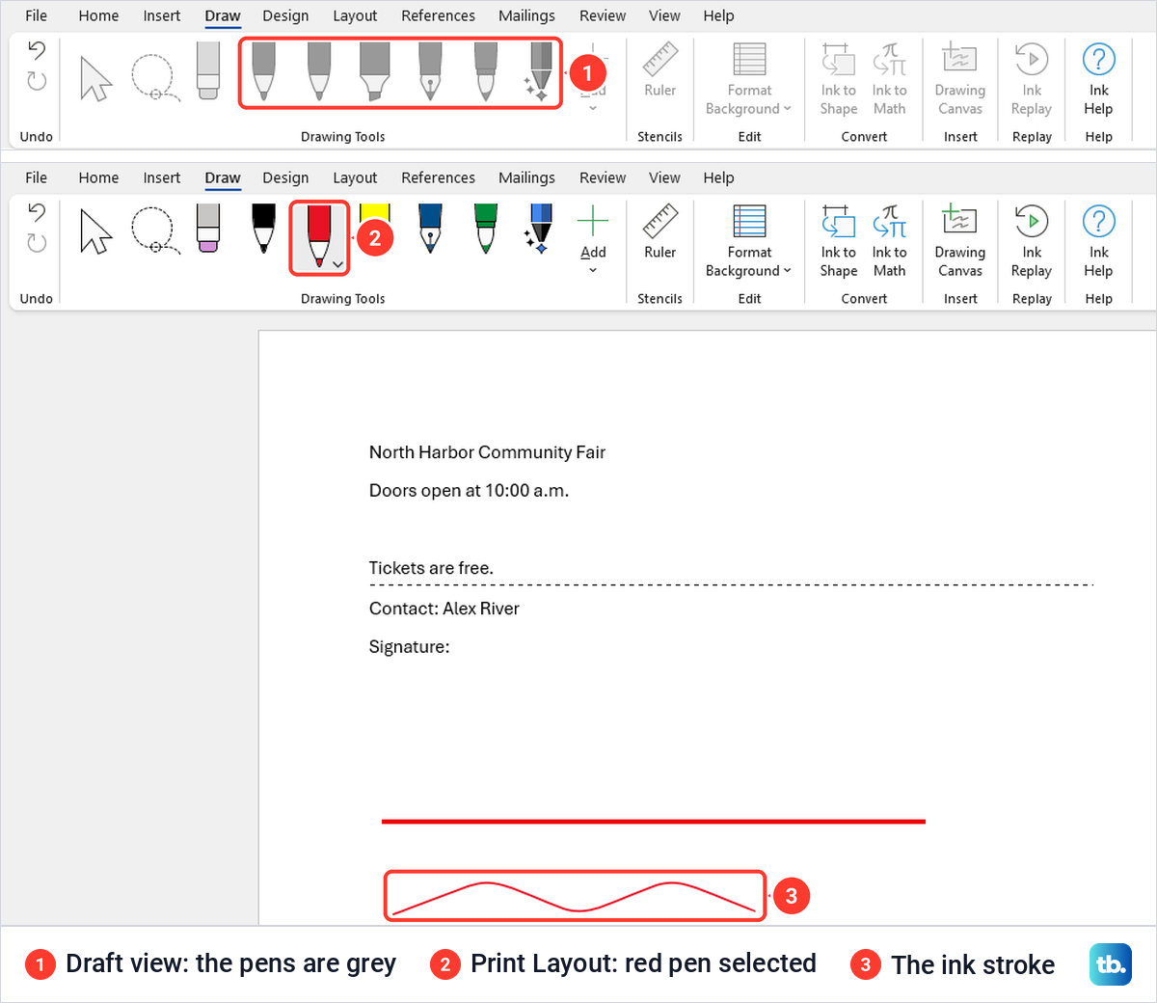The width and height of the screenshot is (1157, 1003).
Task: Select the red pen tool
Action: tap(318, 234)
